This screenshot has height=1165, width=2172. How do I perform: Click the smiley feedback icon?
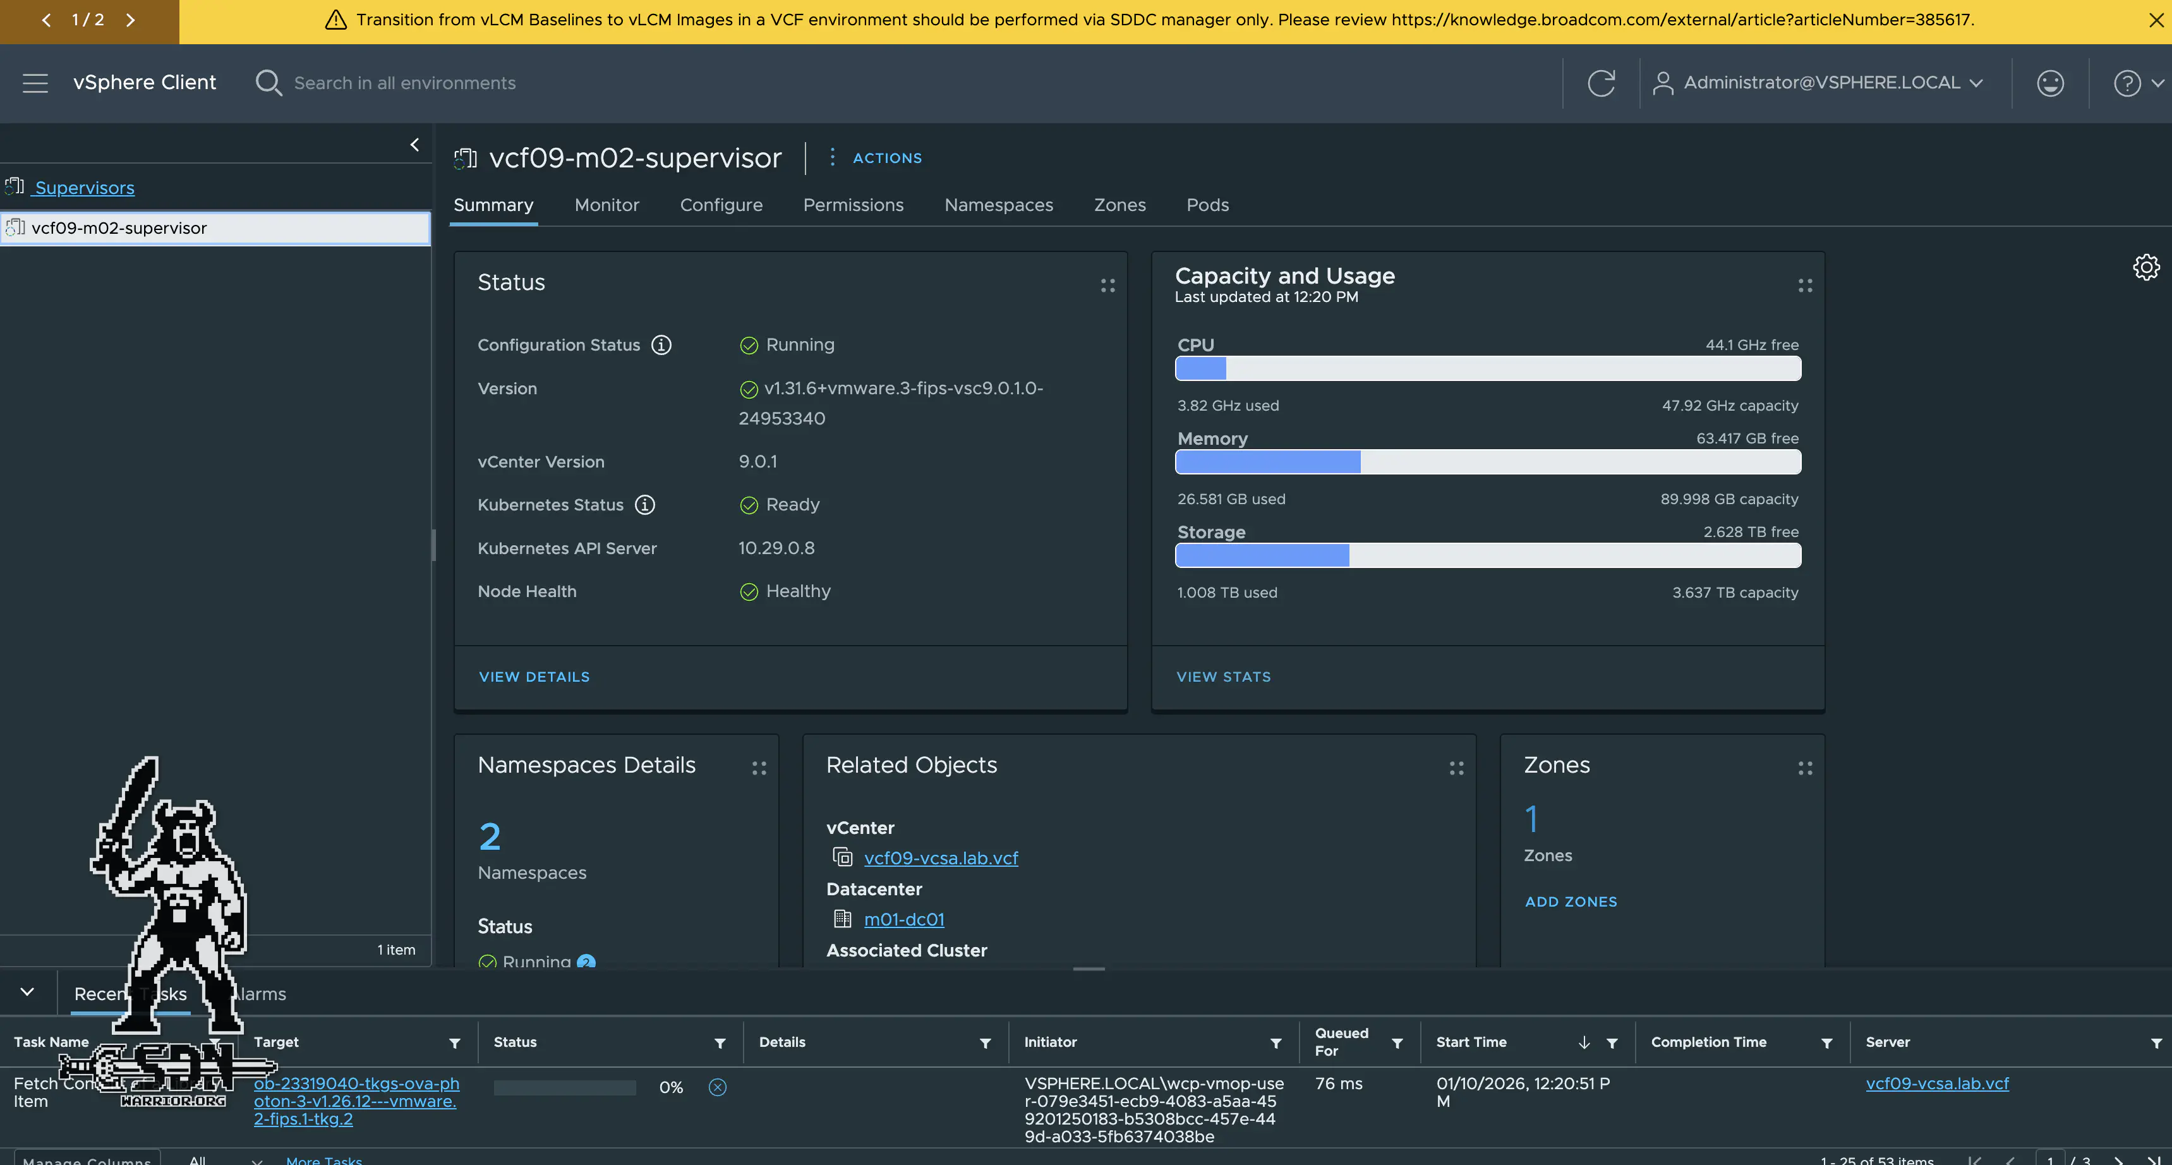pos(2049,83)
